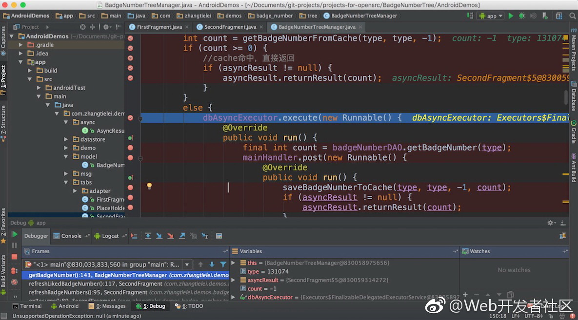
Task: Click the Mute Breakpoints icon
Action: pyautogui.click(x=15, y=282)
